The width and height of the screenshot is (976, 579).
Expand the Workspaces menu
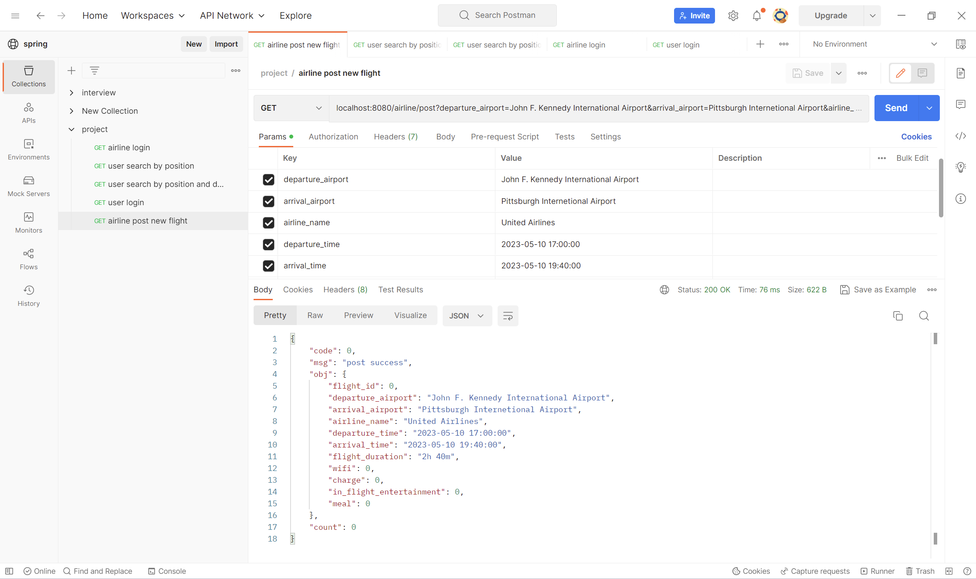click(153, 16)
